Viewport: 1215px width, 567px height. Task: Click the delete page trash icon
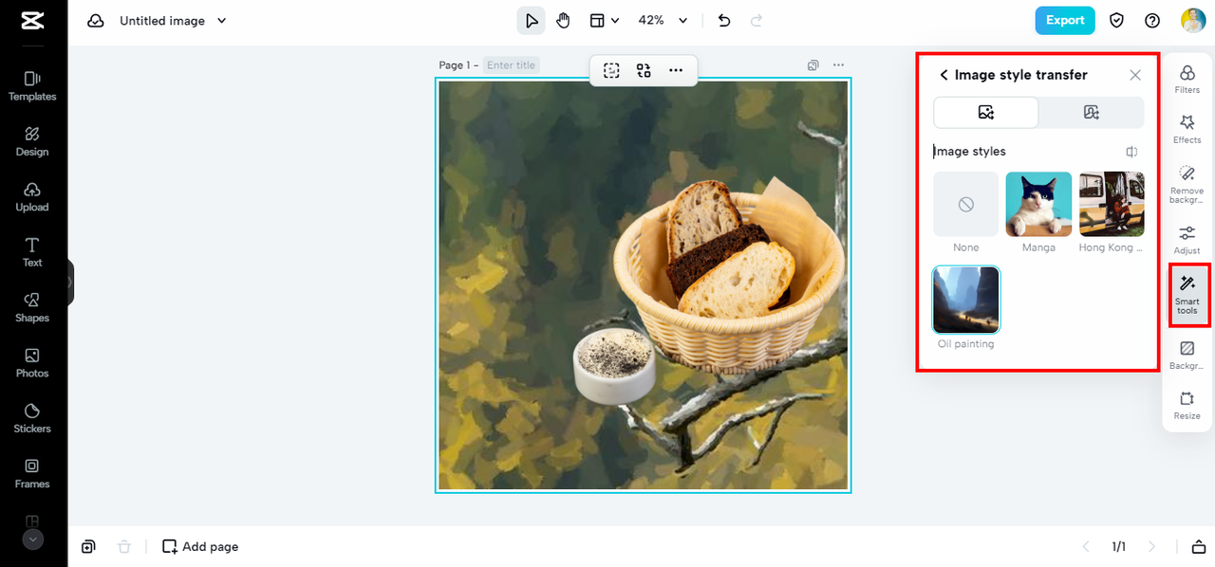pyautogui.click(x=123, y=546)
